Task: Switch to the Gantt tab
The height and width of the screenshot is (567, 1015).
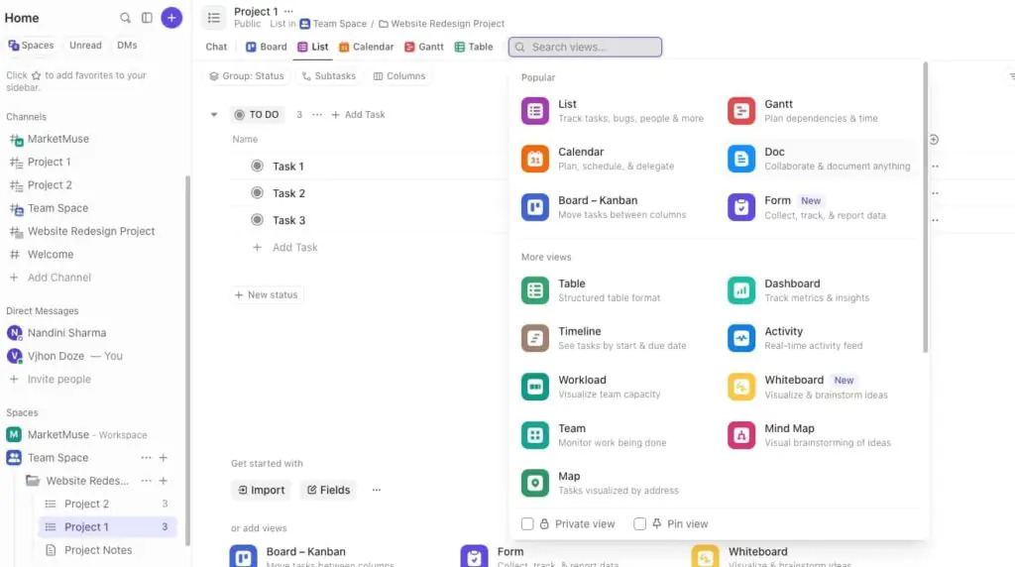Action: click(x=424, y=47)
